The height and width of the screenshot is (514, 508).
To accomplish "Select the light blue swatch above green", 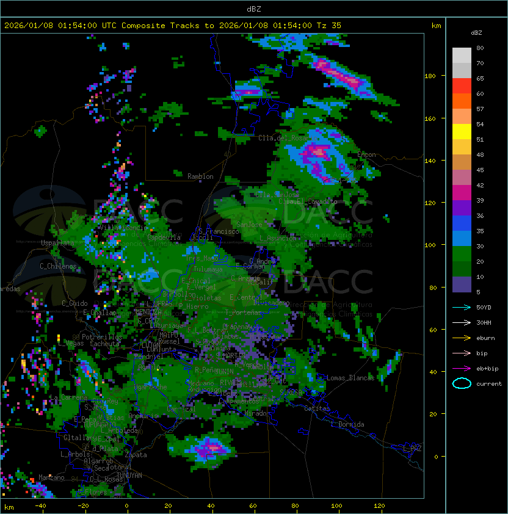I will point(462,239).
